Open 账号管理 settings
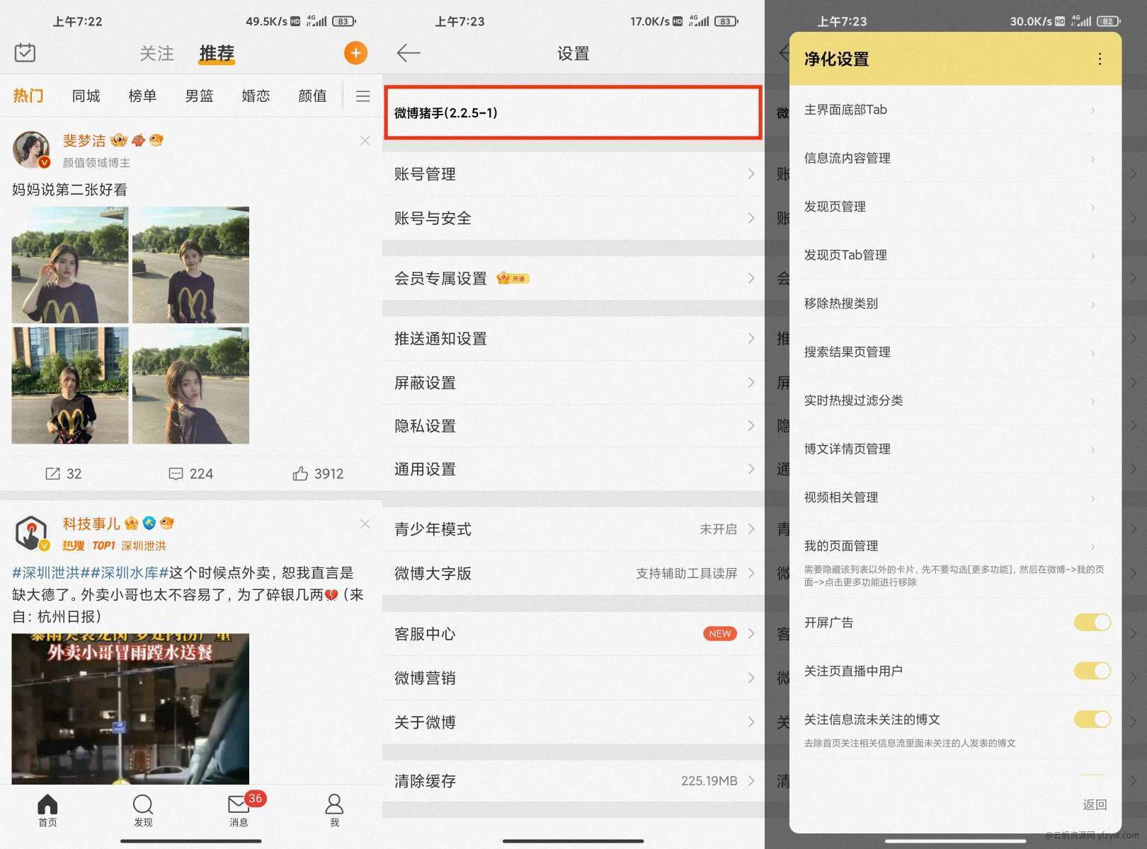 (573, 174)
